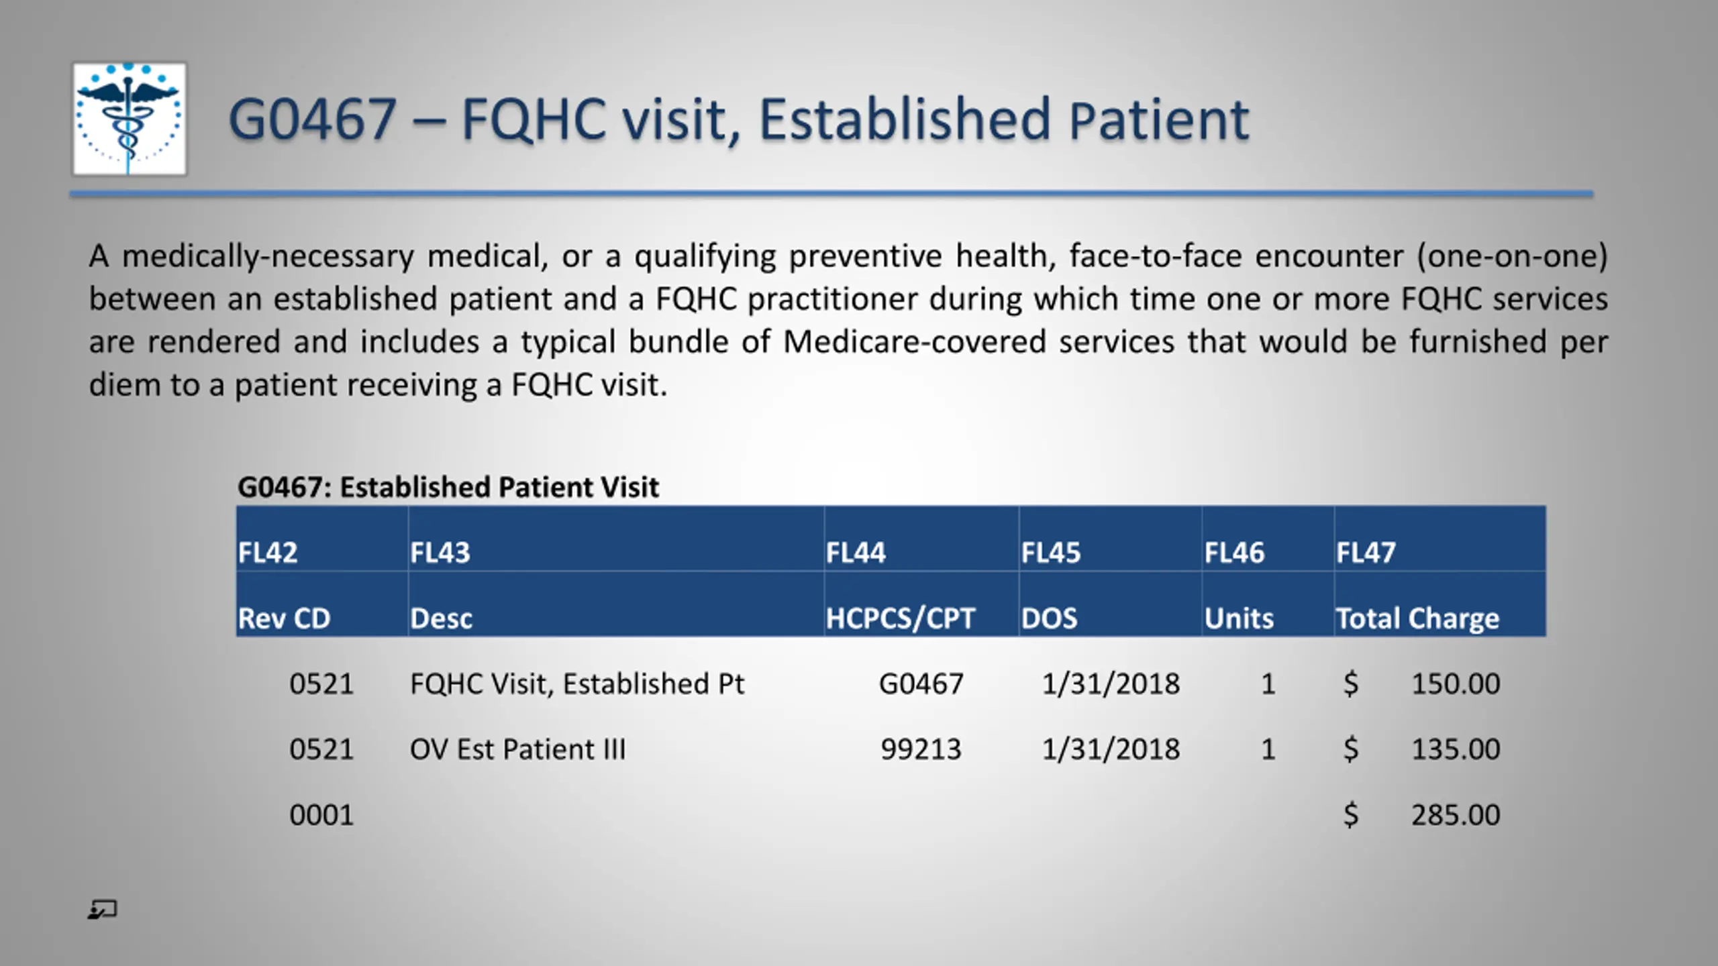Select the FQHC Visit, Established Pt description

(577, 684)
